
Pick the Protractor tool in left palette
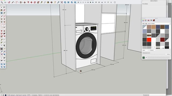pyautogui.click(x=2, y=43)
